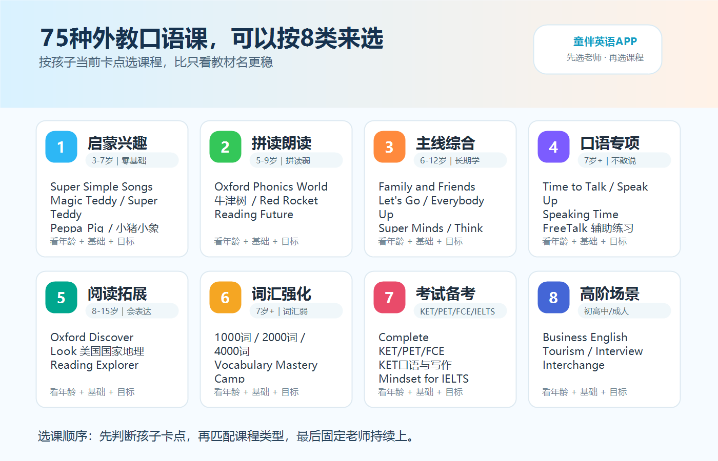
Task: Click 1000词 / 2000词 / 4000词 text
Action: coord(260,344)
